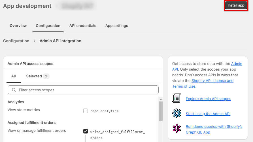Click the 'View store metrics' text
Screen dimensions: 253x142
point(24,110)
